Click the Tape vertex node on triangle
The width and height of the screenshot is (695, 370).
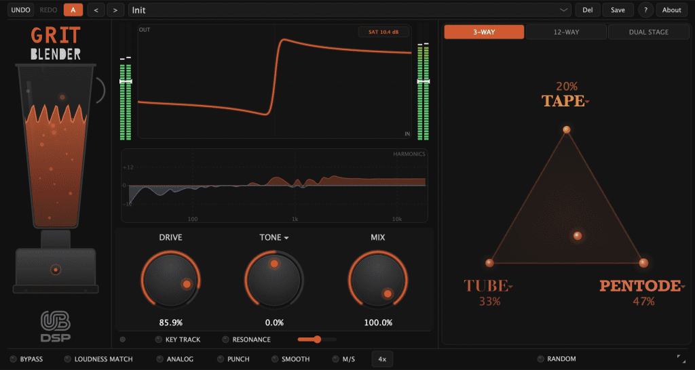pyautogui.click(x=566, y=129)
